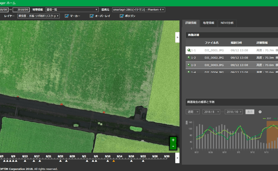This screenshot has width=278, height=171.
Task: Select the orange timeline marker
Action: tap(114, 161)
